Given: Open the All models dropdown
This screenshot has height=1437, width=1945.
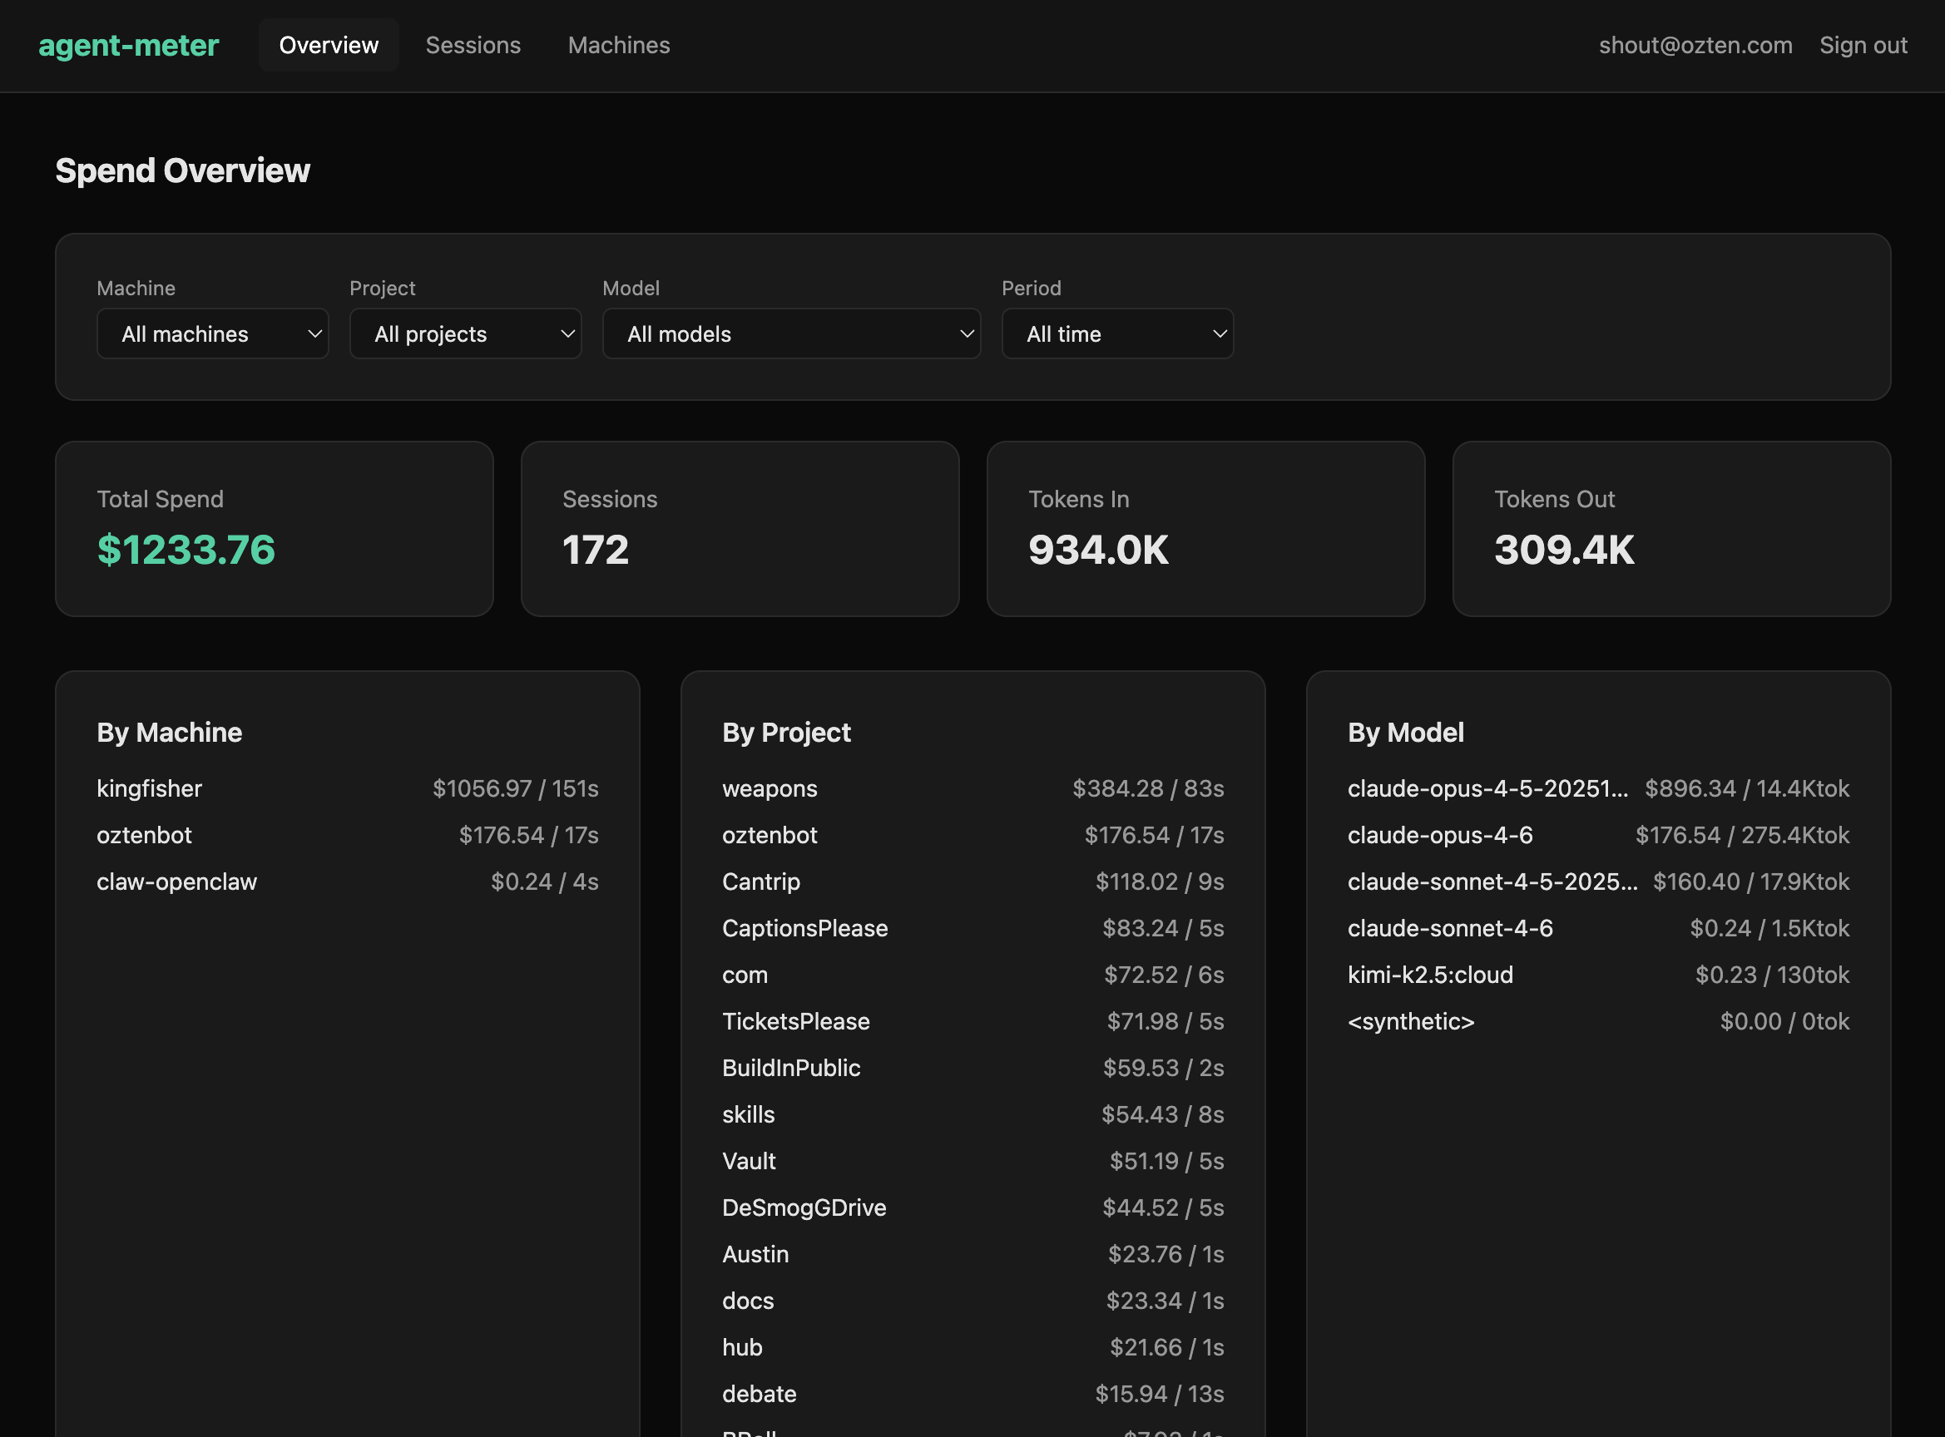Looking at the screenshot, I should coord(790,333).
